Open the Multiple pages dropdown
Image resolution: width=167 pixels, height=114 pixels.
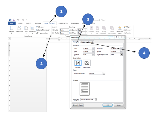(x=104, y=73)
